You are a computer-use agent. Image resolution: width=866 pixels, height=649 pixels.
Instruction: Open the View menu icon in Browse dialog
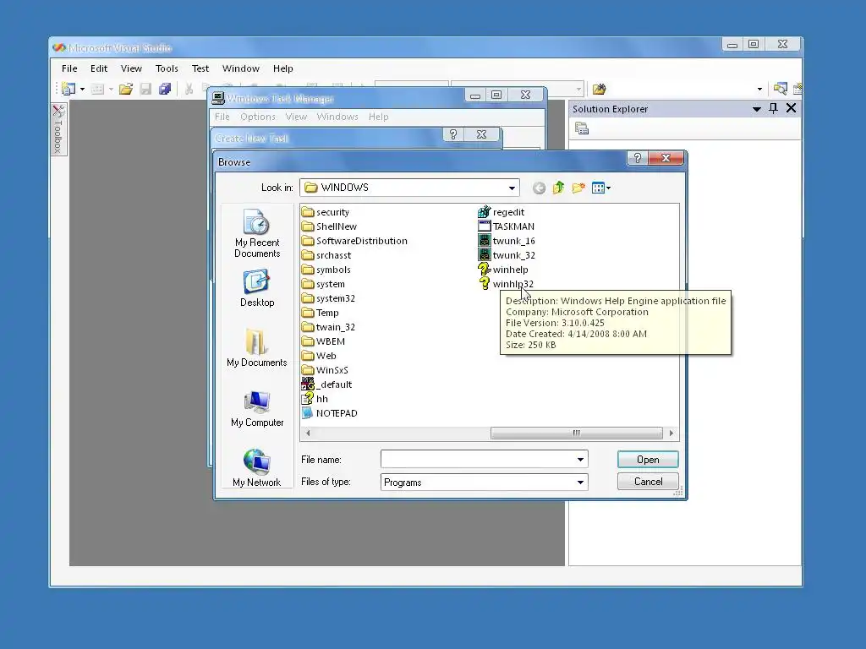(601, 188)
